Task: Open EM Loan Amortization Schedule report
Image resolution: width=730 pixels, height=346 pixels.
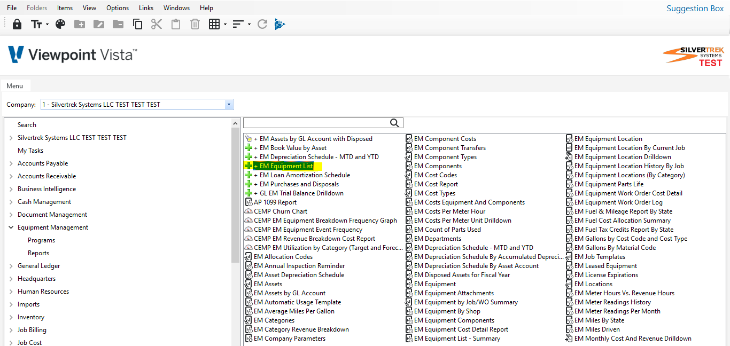Action: 302,175
